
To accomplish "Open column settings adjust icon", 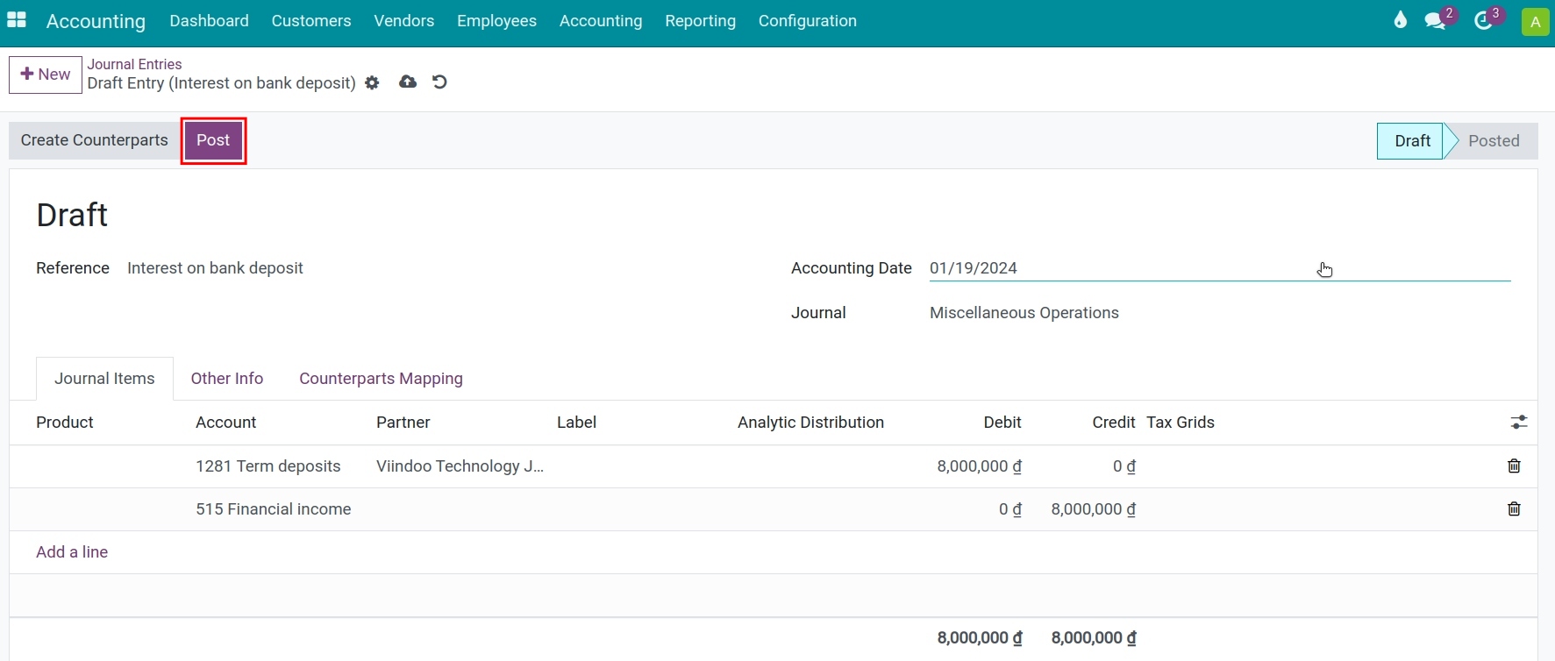I will tap(1519, 423).
